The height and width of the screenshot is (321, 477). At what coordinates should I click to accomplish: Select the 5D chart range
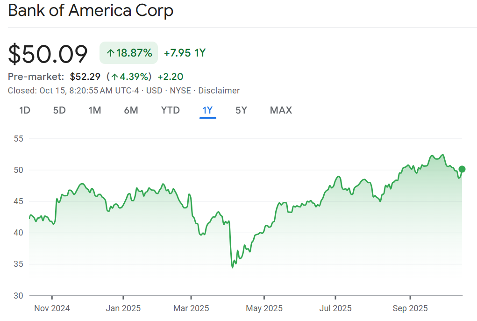[59, 110]
